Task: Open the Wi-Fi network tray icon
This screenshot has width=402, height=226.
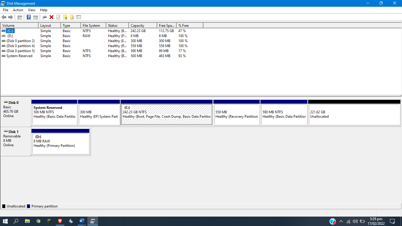Action: (348, 221)
